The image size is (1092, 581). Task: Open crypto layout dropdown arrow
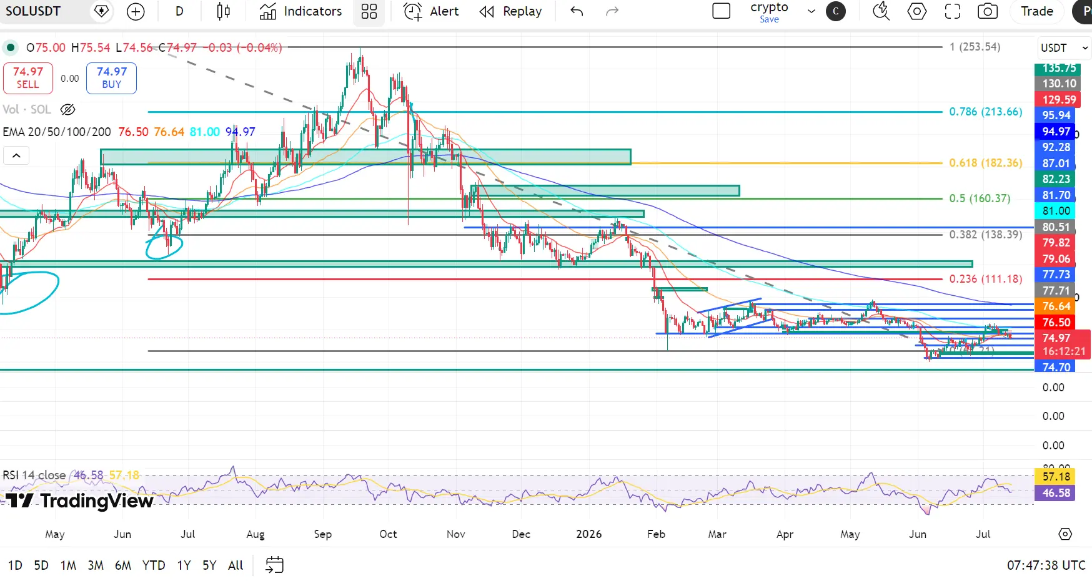pos(812,11)
